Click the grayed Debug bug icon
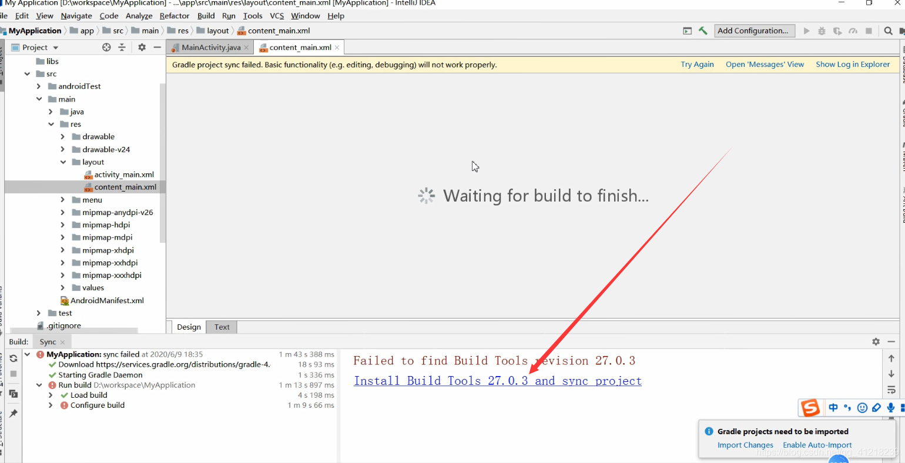 [x=822, y=31]
